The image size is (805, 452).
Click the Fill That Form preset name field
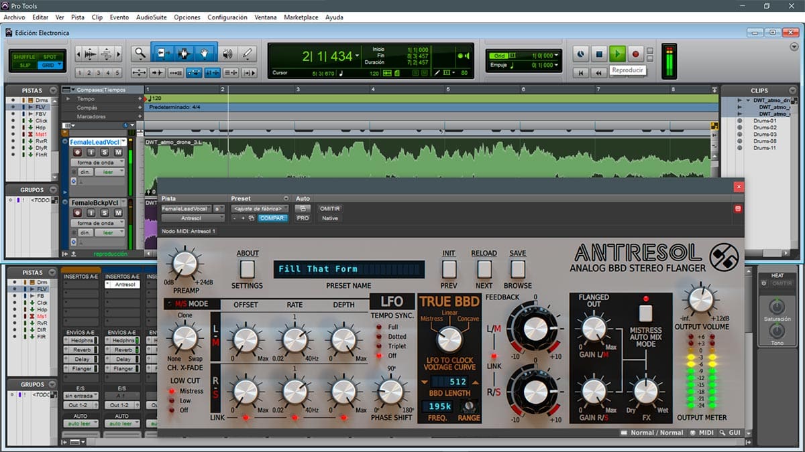pyautogui.click(x=349, y=269)
